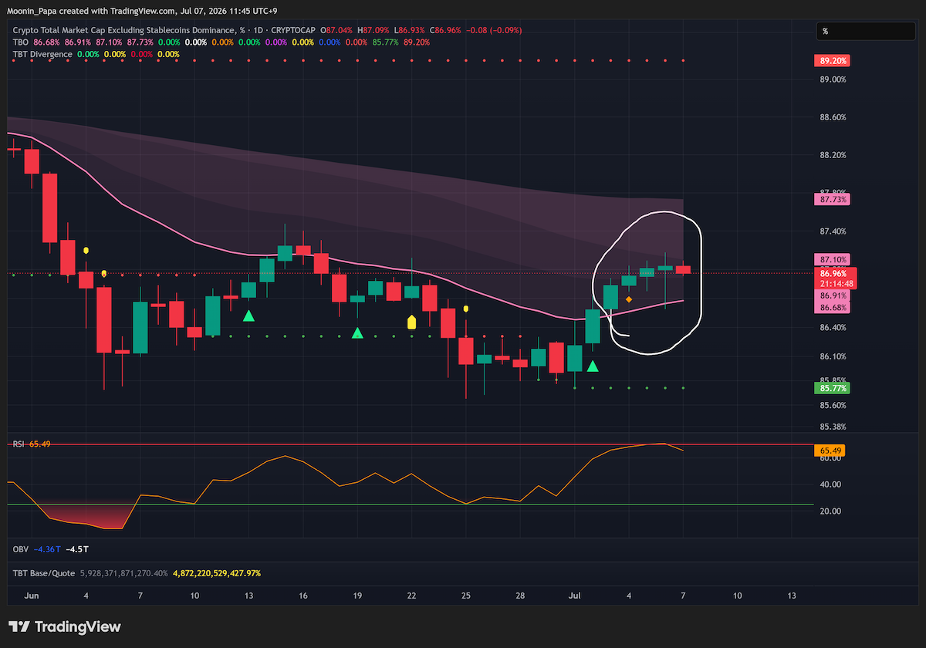
Task: Select the OBV indicator legend
Action: coord(22,549)
